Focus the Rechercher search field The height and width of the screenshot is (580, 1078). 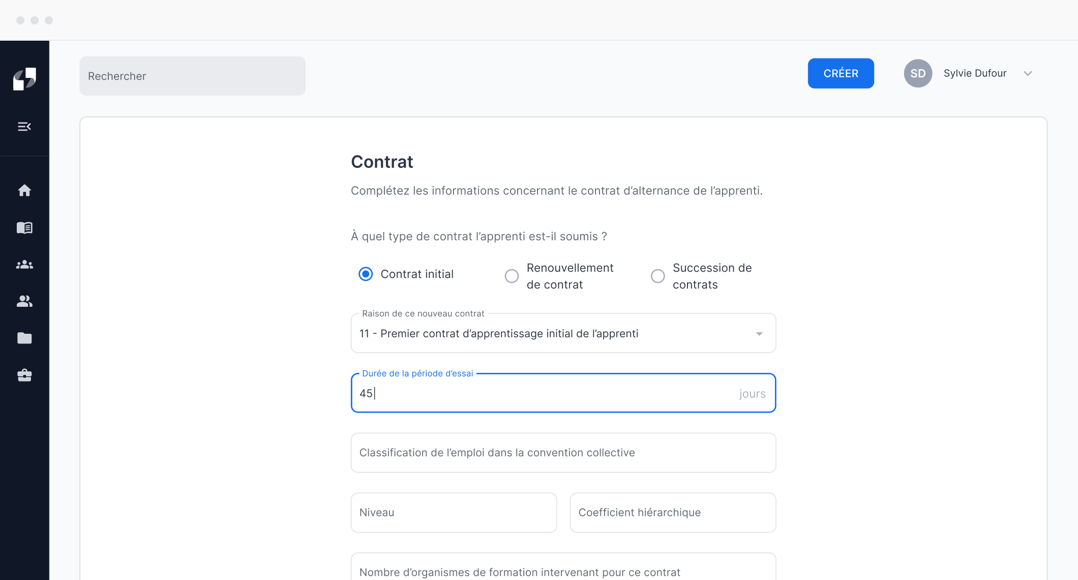click(192, 76)
